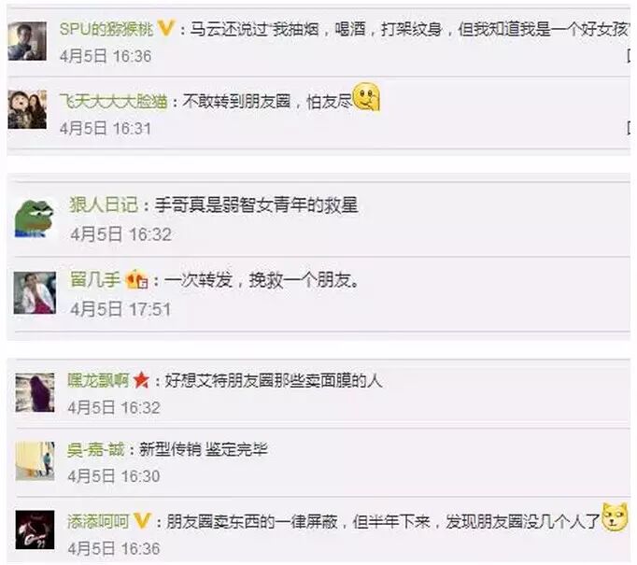This screenshot has height=565, width=637.
Task: Click the thinking emoji after 怕友尽
Action: (366, 97)
